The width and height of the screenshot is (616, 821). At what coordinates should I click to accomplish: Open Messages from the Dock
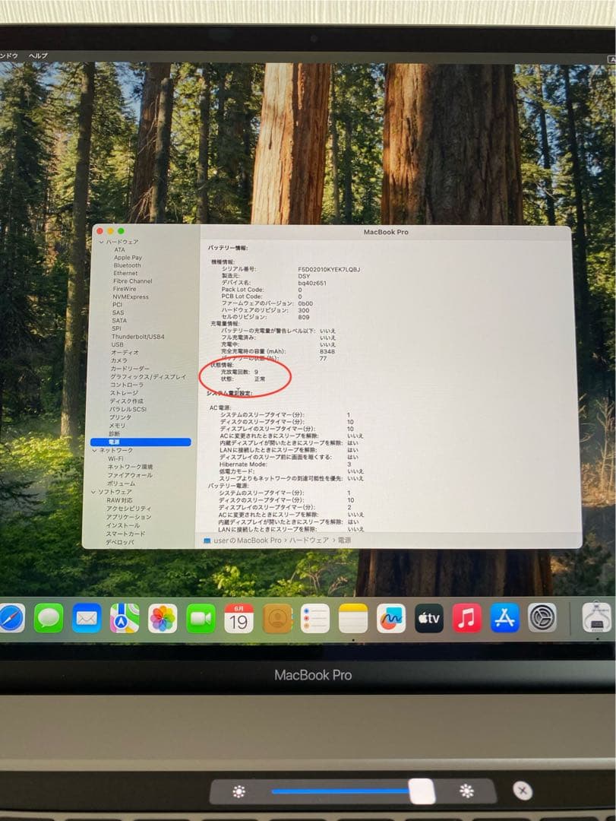coord(48,619)
